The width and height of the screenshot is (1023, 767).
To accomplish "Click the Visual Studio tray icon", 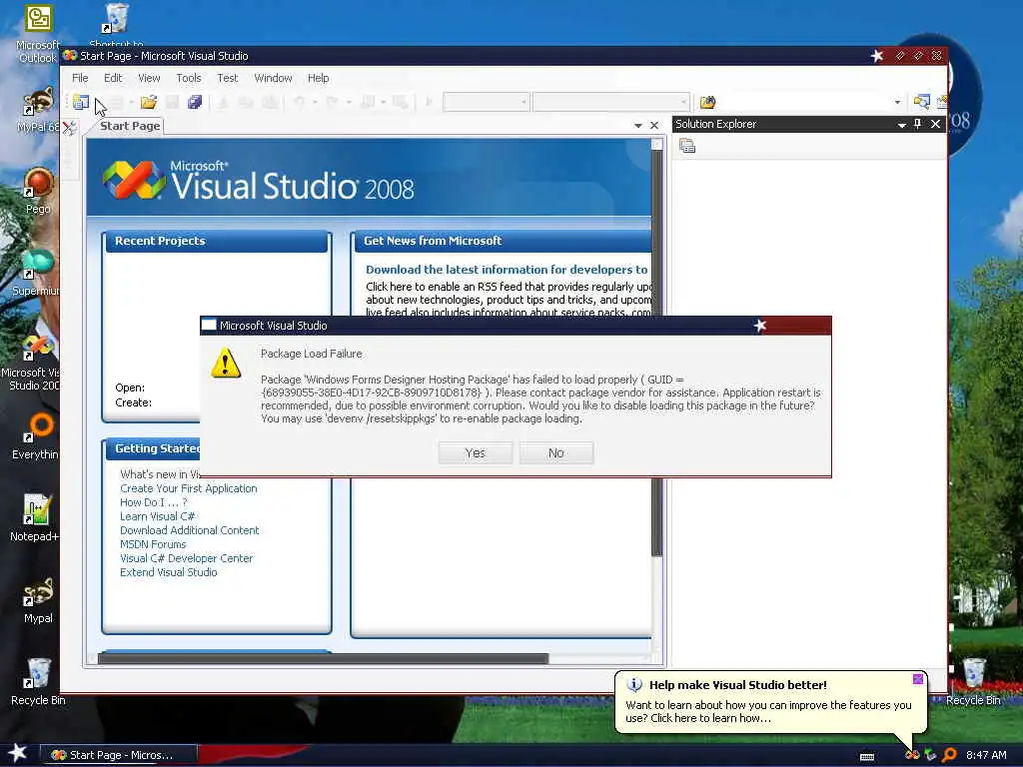I will (x=912, y=755).
